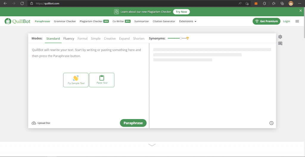Go back using the browser back arrow

click(x=5, y=3)
